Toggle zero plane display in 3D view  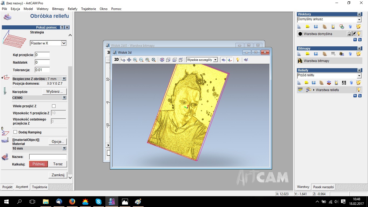click(224, 60)
